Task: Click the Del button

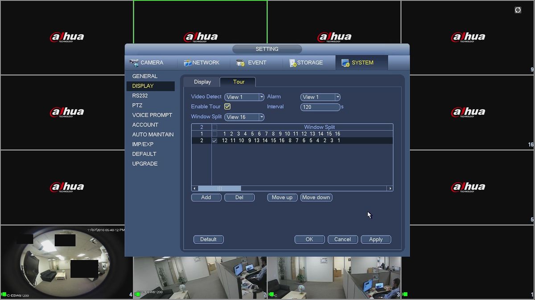Action: click(239, 197)
